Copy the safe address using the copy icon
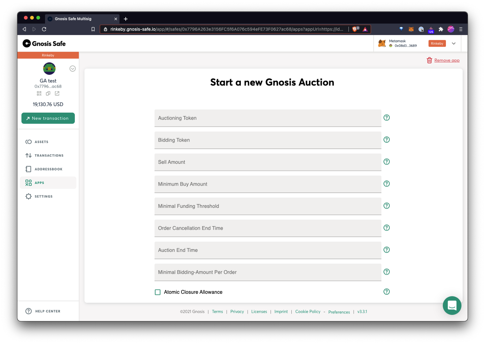Image resolution: width=485 pixels, height=344 pixels. click(48, 93)
